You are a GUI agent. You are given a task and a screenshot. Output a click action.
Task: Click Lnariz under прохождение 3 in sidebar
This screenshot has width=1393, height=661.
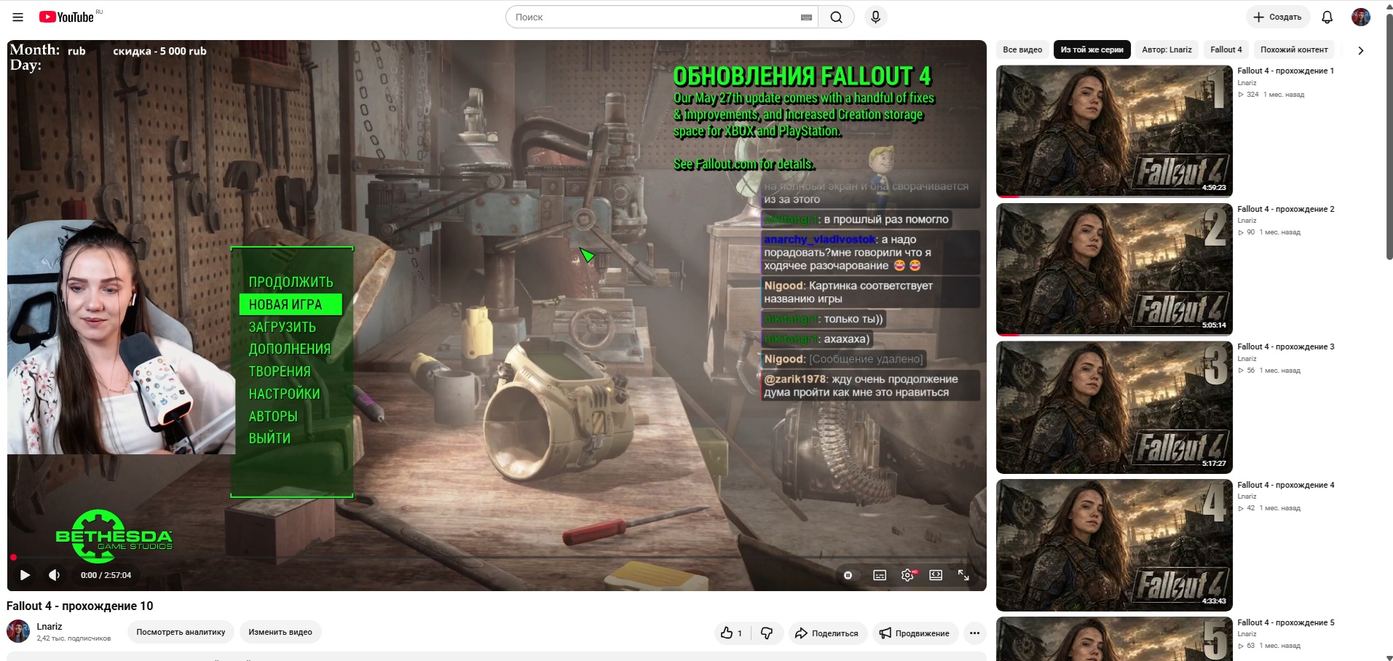(x=1247, y=359)
